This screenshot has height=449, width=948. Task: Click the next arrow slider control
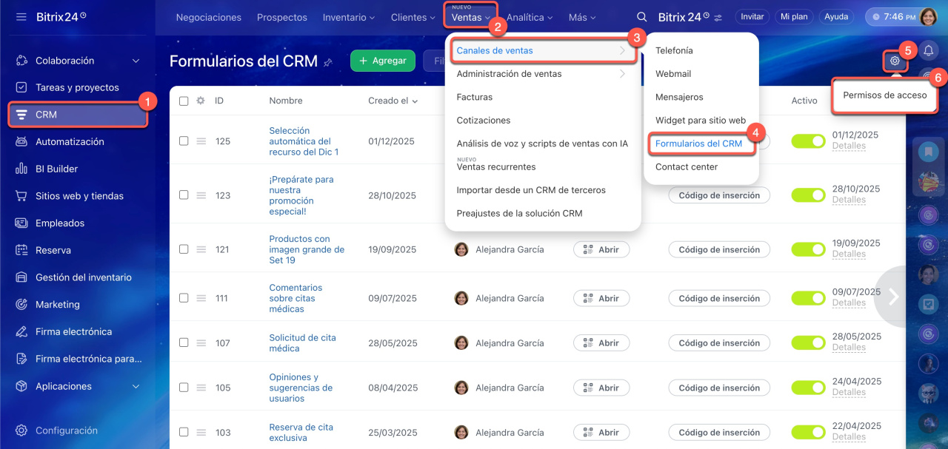point(893,297)
